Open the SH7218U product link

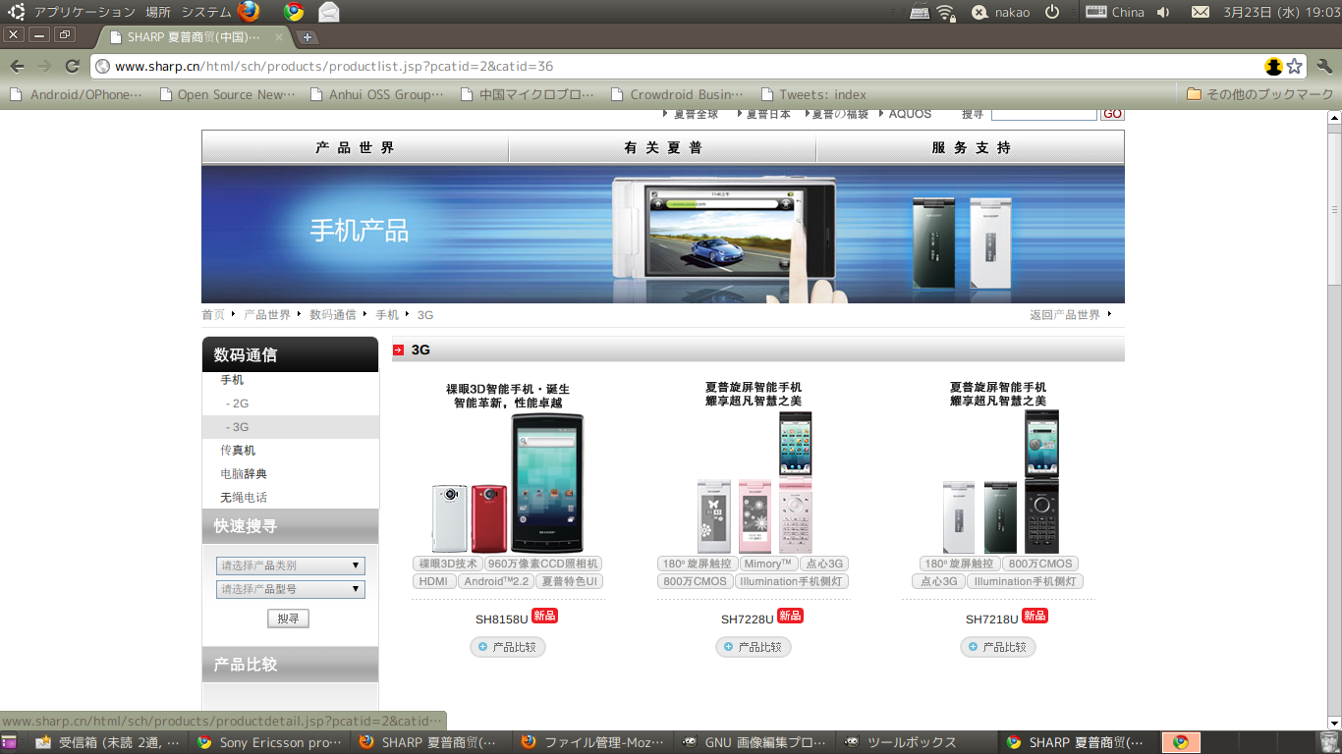992,619
